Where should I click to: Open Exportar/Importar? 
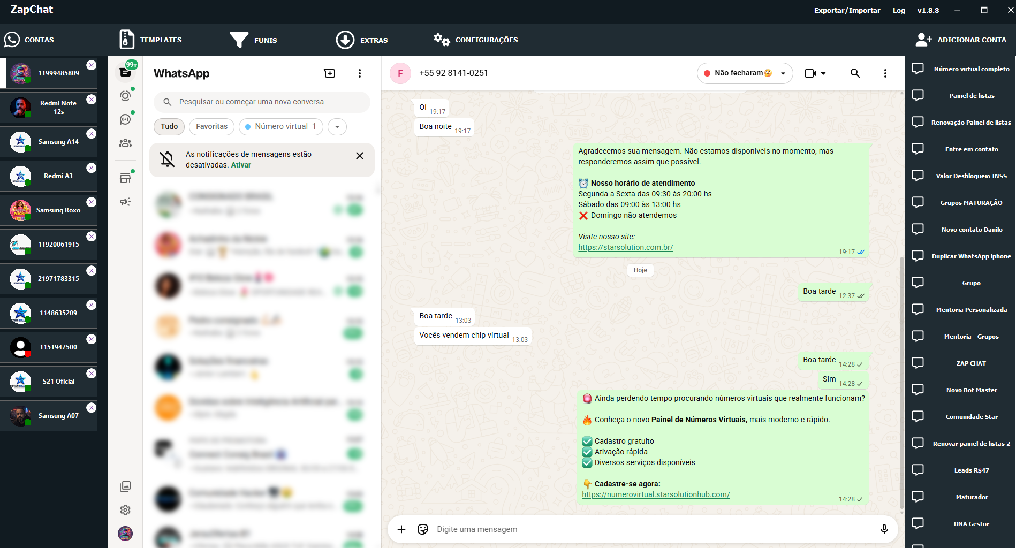coord(847,10)
